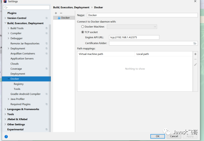Click the Local path column header
204x141 pixels.
point(164,54)
